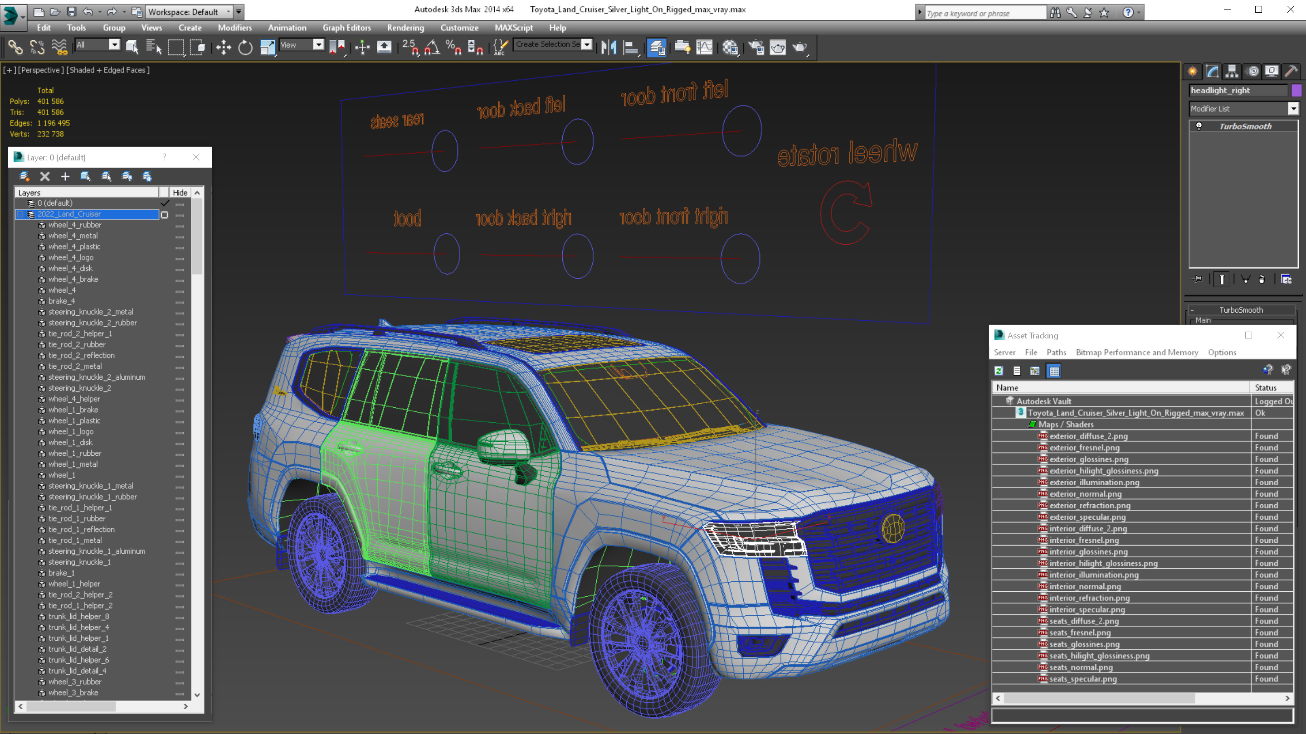Click Bind to Space Warp icon
Viewport: 1306px width, 734px height.
pyautogui.click(x=59, y=48)
